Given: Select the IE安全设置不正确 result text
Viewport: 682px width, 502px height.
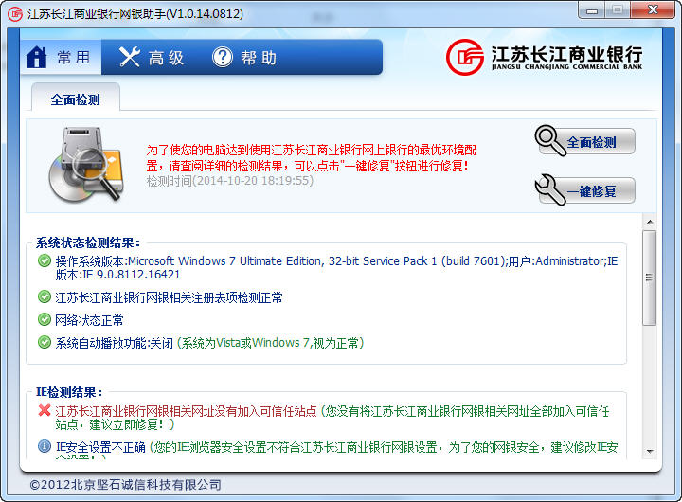Looking at the screenshot, I should click(x=100, y=447).
